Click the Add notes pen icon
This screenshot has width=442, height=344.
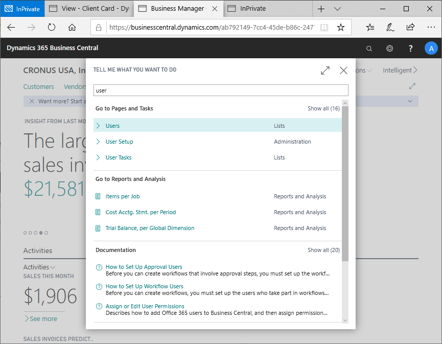point(390,28)
